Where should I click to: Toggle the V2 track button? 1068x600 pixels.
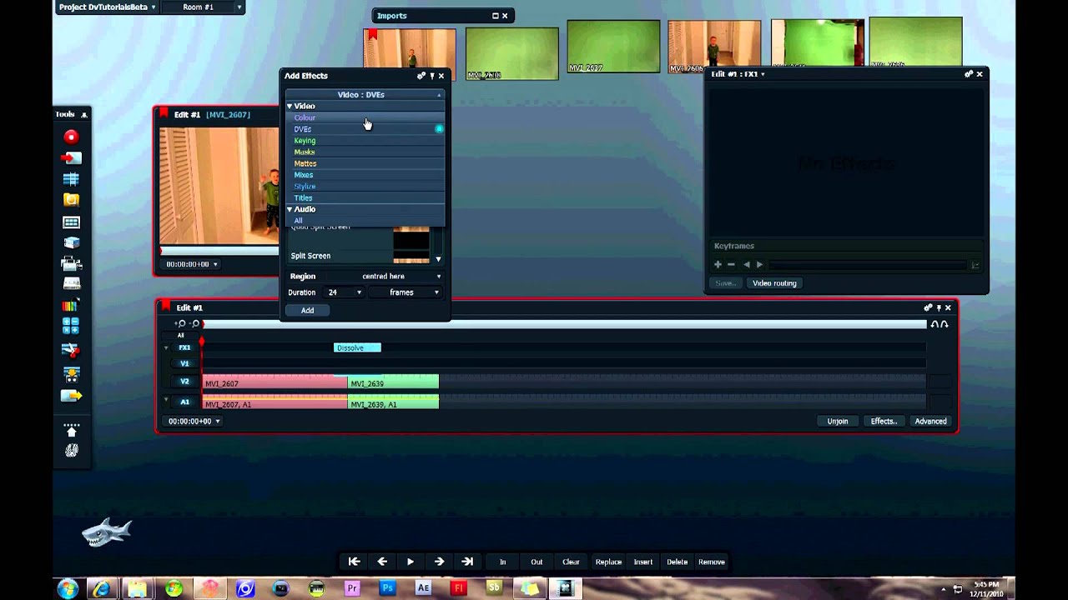point(184,382)
